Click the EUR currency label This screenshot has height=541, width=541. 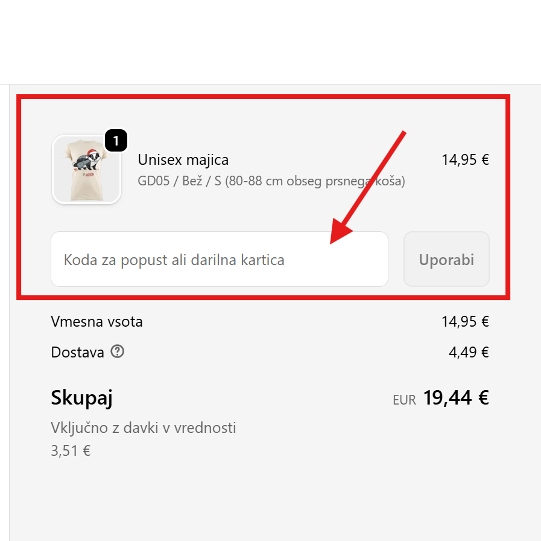coord(404,400)
